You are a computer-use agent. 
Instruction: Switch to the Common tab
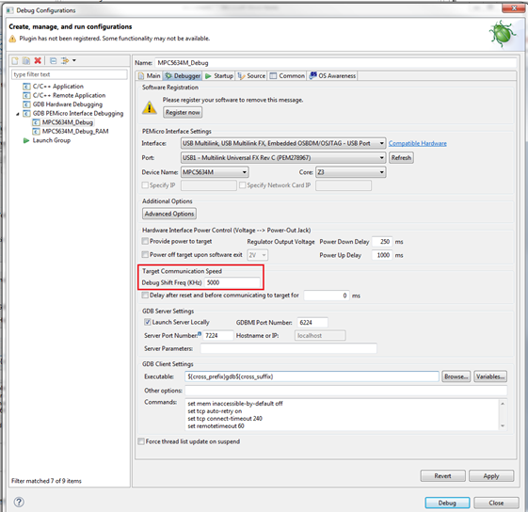click(287, 76)
